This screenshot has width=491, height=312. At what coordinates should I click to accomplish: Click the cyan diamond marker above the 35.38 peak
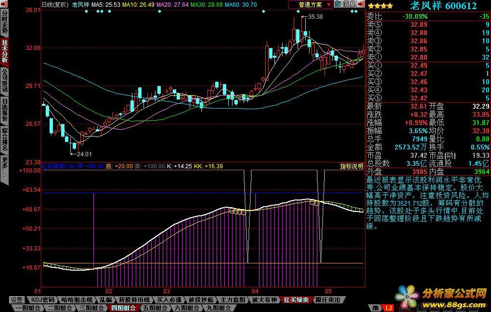(298, 12)
